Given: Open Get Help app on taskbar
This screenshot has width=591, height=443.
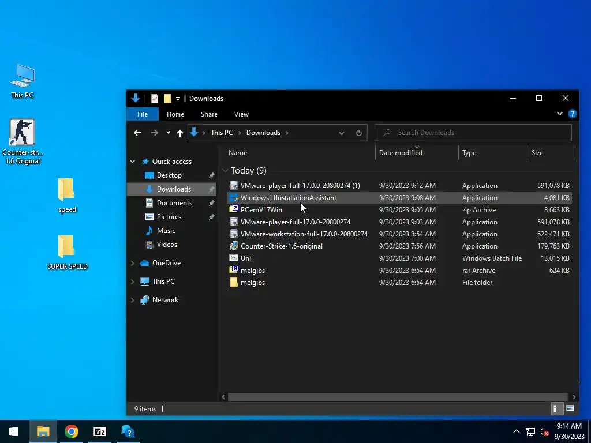Looking at the screenshot, I should (128, 431).
